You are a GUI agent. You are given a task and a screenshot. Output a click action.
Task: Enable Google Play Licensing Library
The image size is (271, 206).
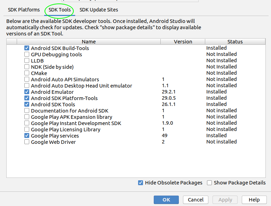27,130
